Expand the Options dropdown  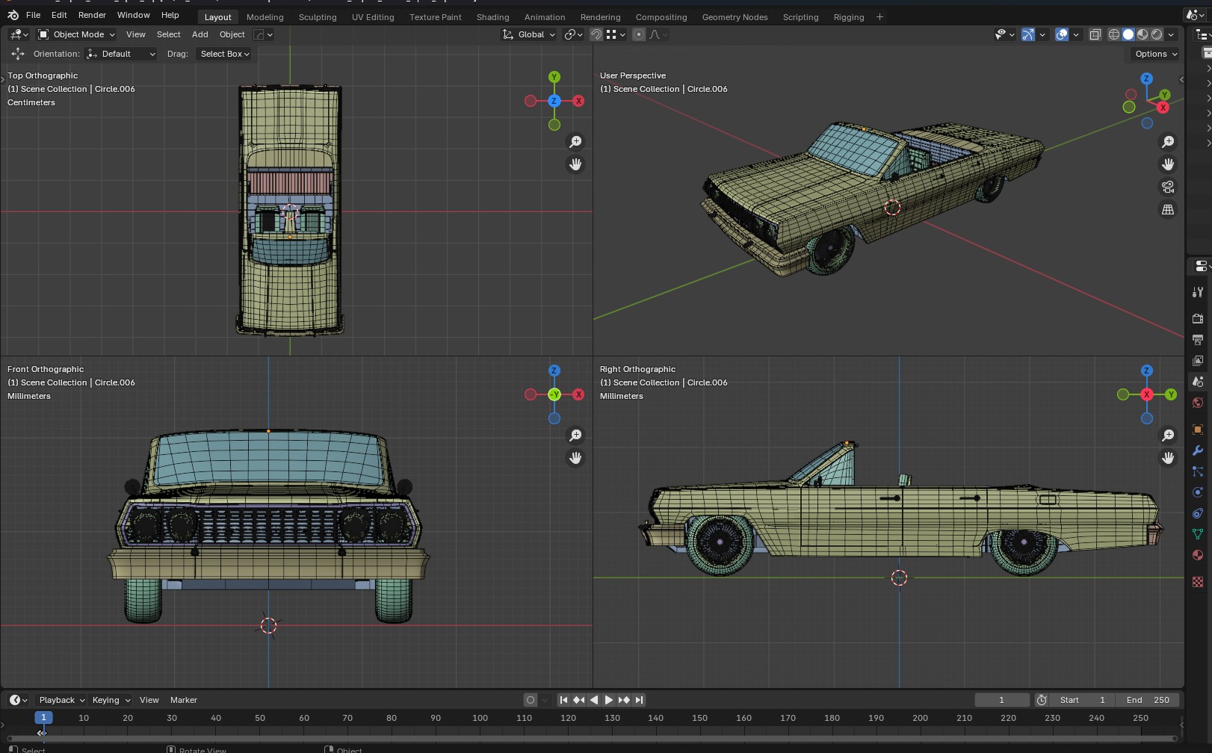tap(1155, 54)
